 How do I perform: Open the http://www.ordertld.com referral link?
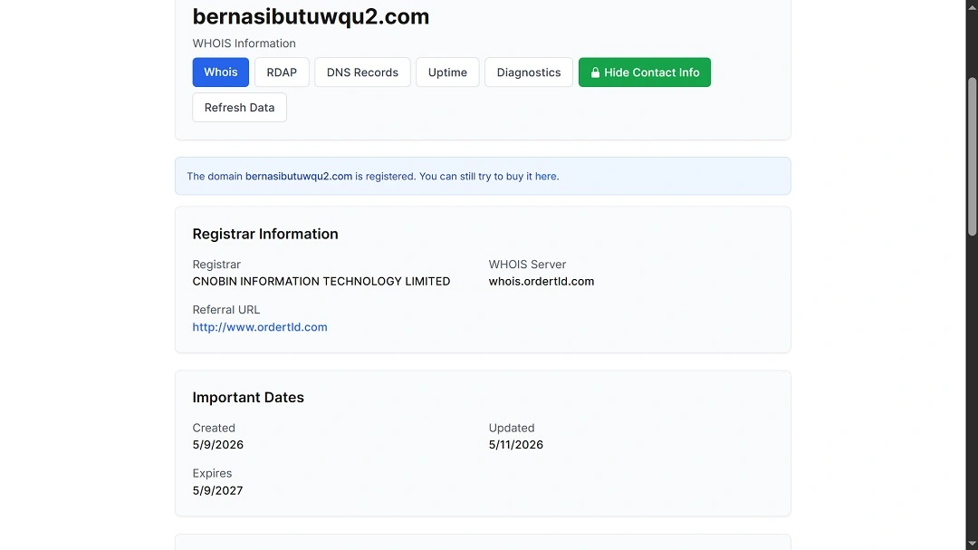pos(260,327)
